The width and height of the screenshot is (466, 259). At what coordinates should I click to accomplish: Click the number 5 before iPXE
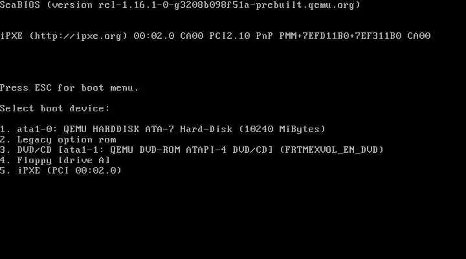(3, 170)
